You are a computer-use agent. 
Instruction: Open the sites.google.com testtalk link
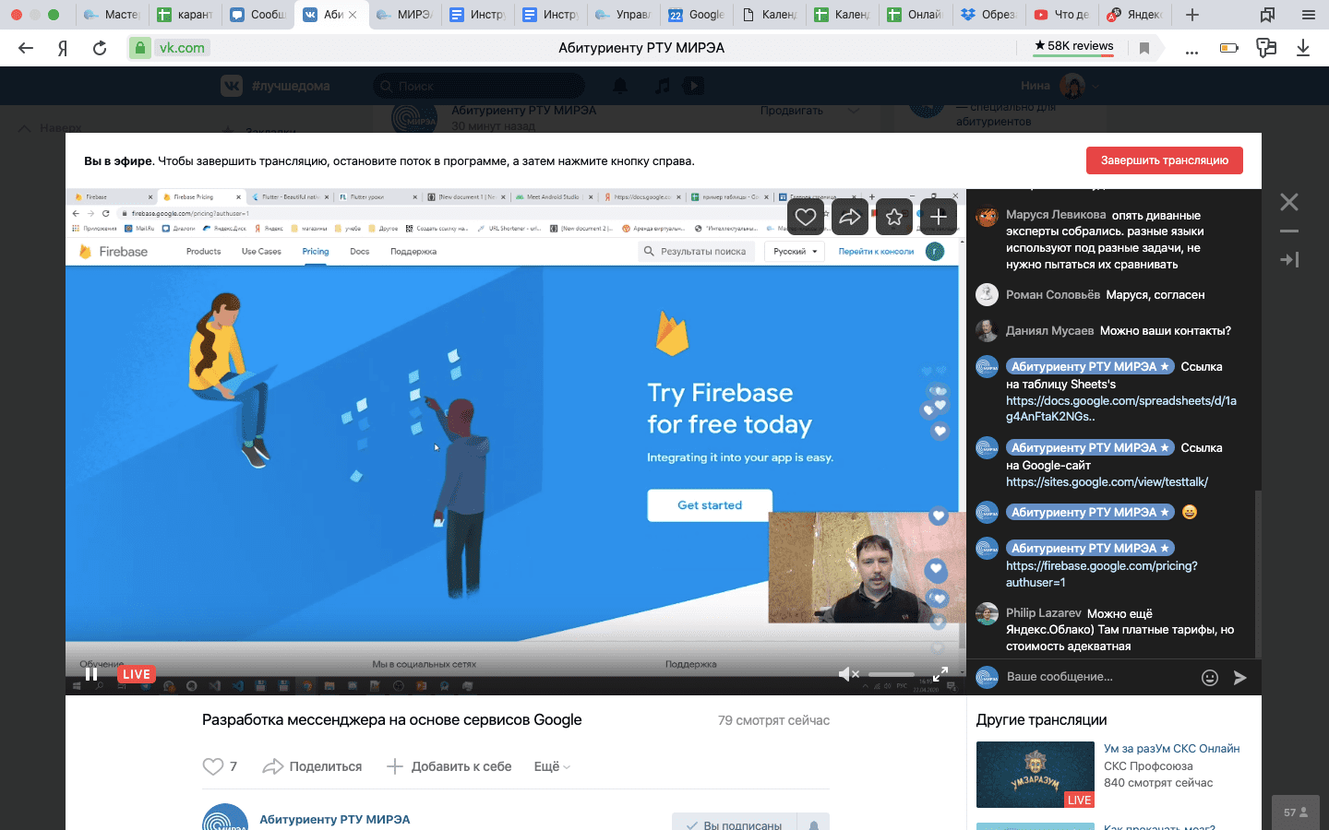[x=1107, y=482]
